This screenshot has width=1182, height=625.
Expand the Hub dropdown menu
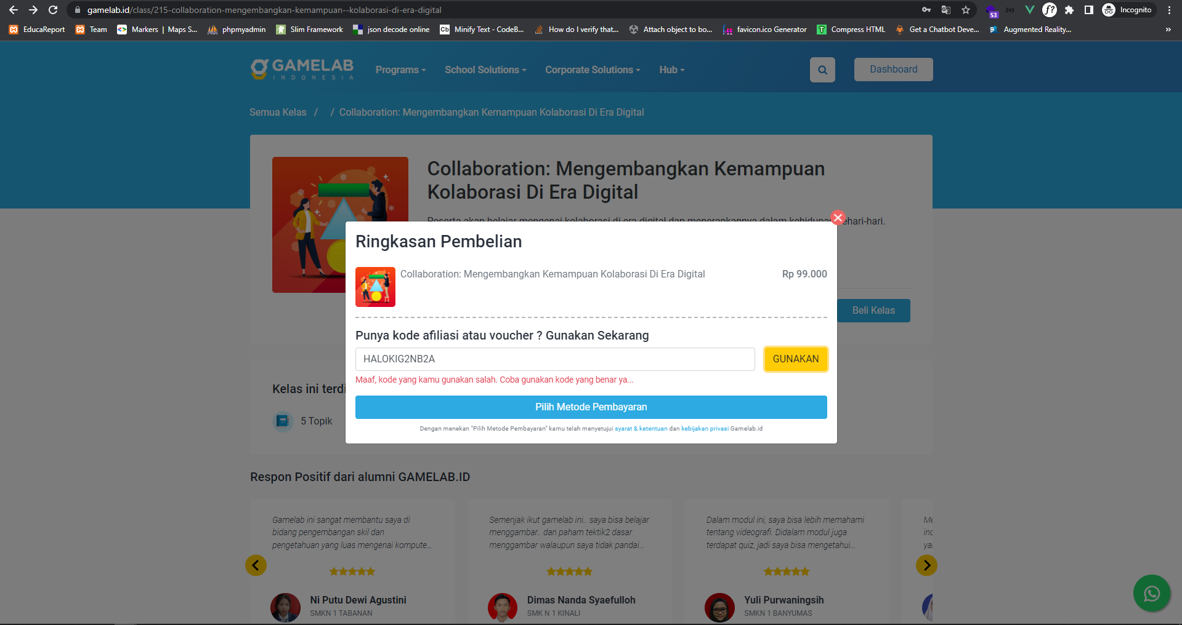pos(671,70)
